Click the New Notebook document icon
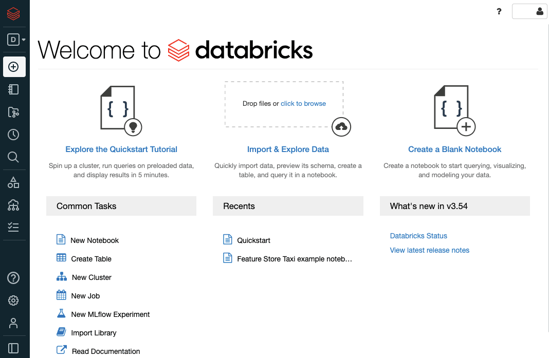The width and height of the screenshot is (549, 358). click(x=61, y=239)
